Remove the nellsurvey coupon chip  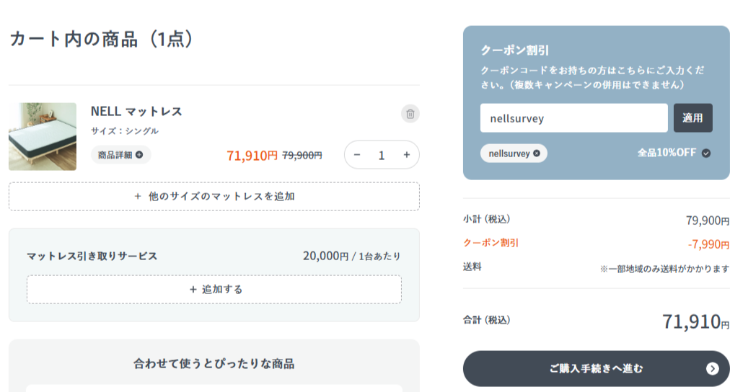[537, 153]
